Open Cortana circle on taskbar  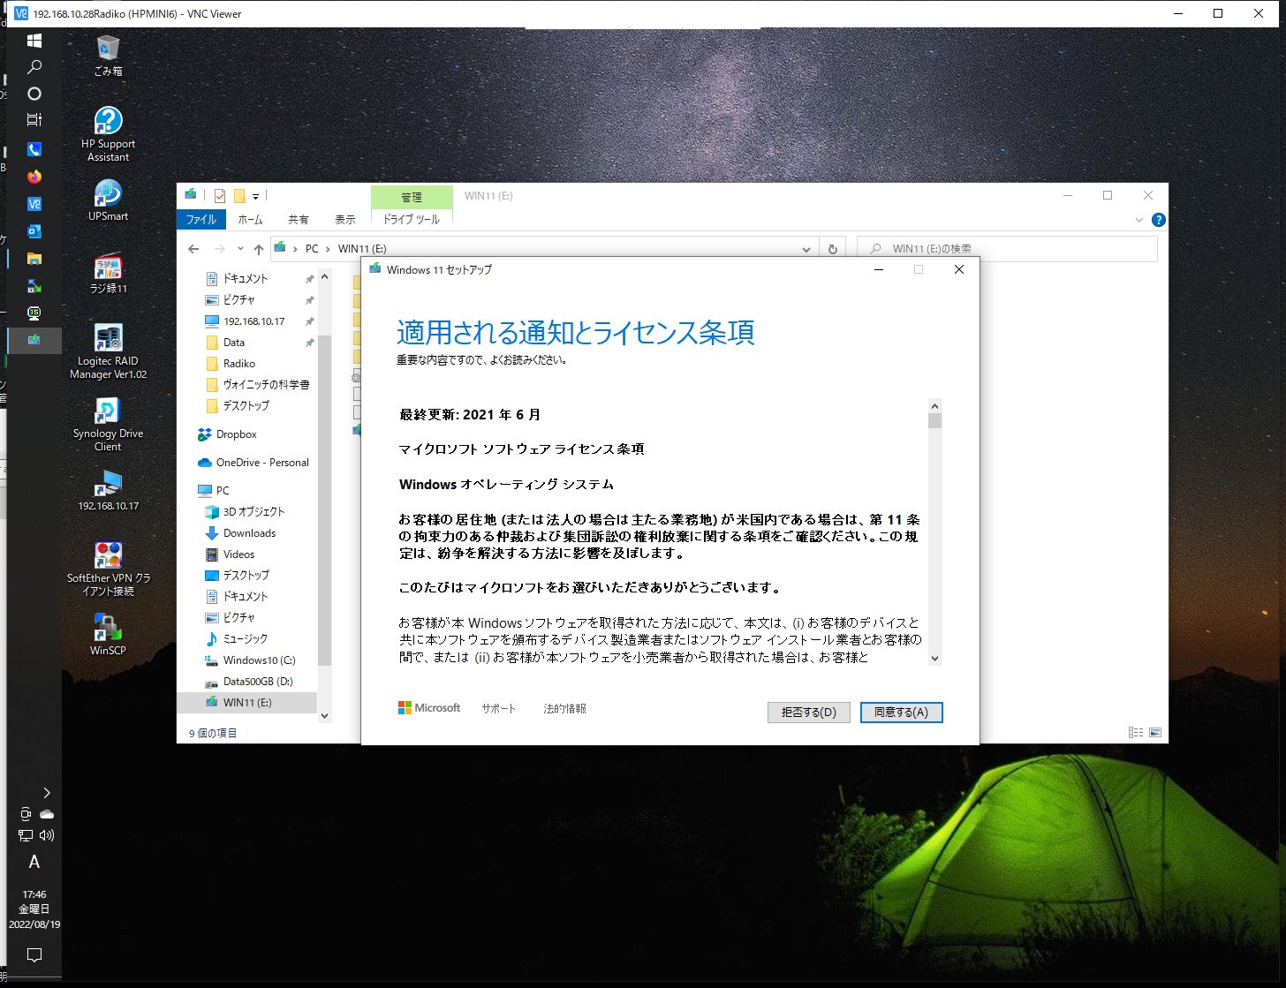pos(34,94)
